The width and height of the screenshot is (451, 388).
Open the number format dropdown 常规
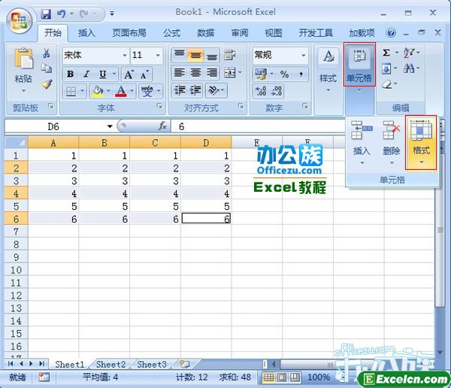click(304, 55)
